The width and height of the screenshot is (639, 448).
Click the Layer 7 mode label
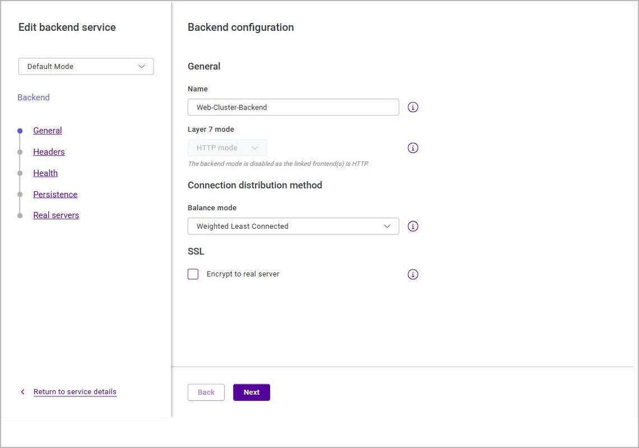(211, 129)
